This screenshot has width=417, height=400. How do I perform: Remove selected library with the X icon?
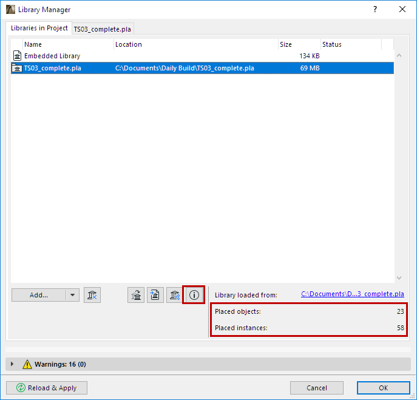92,295
